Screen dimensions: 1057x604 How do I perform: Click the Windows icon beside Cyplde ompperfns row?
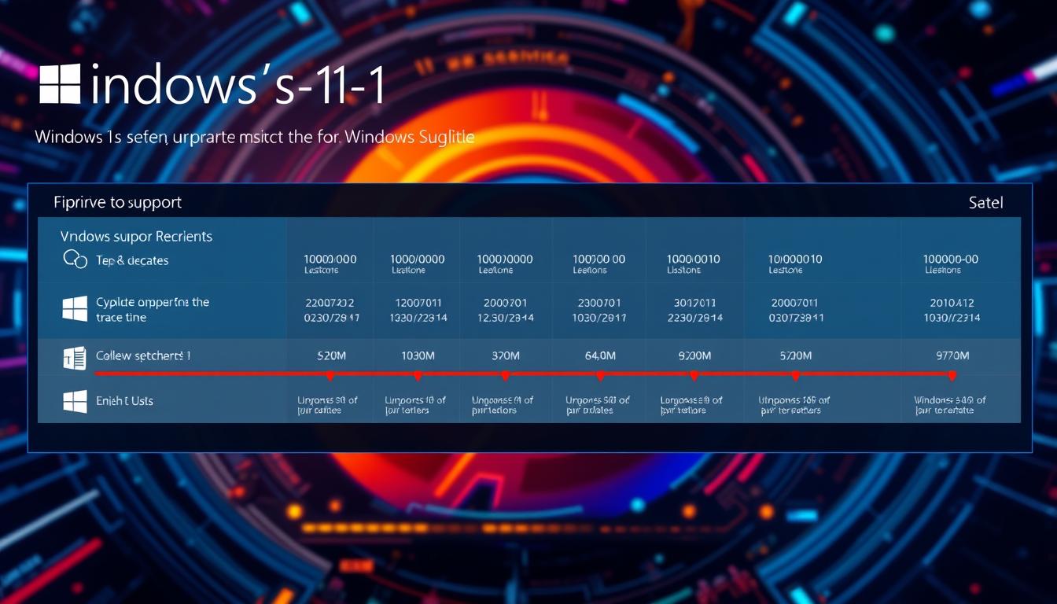coord(75,308)
